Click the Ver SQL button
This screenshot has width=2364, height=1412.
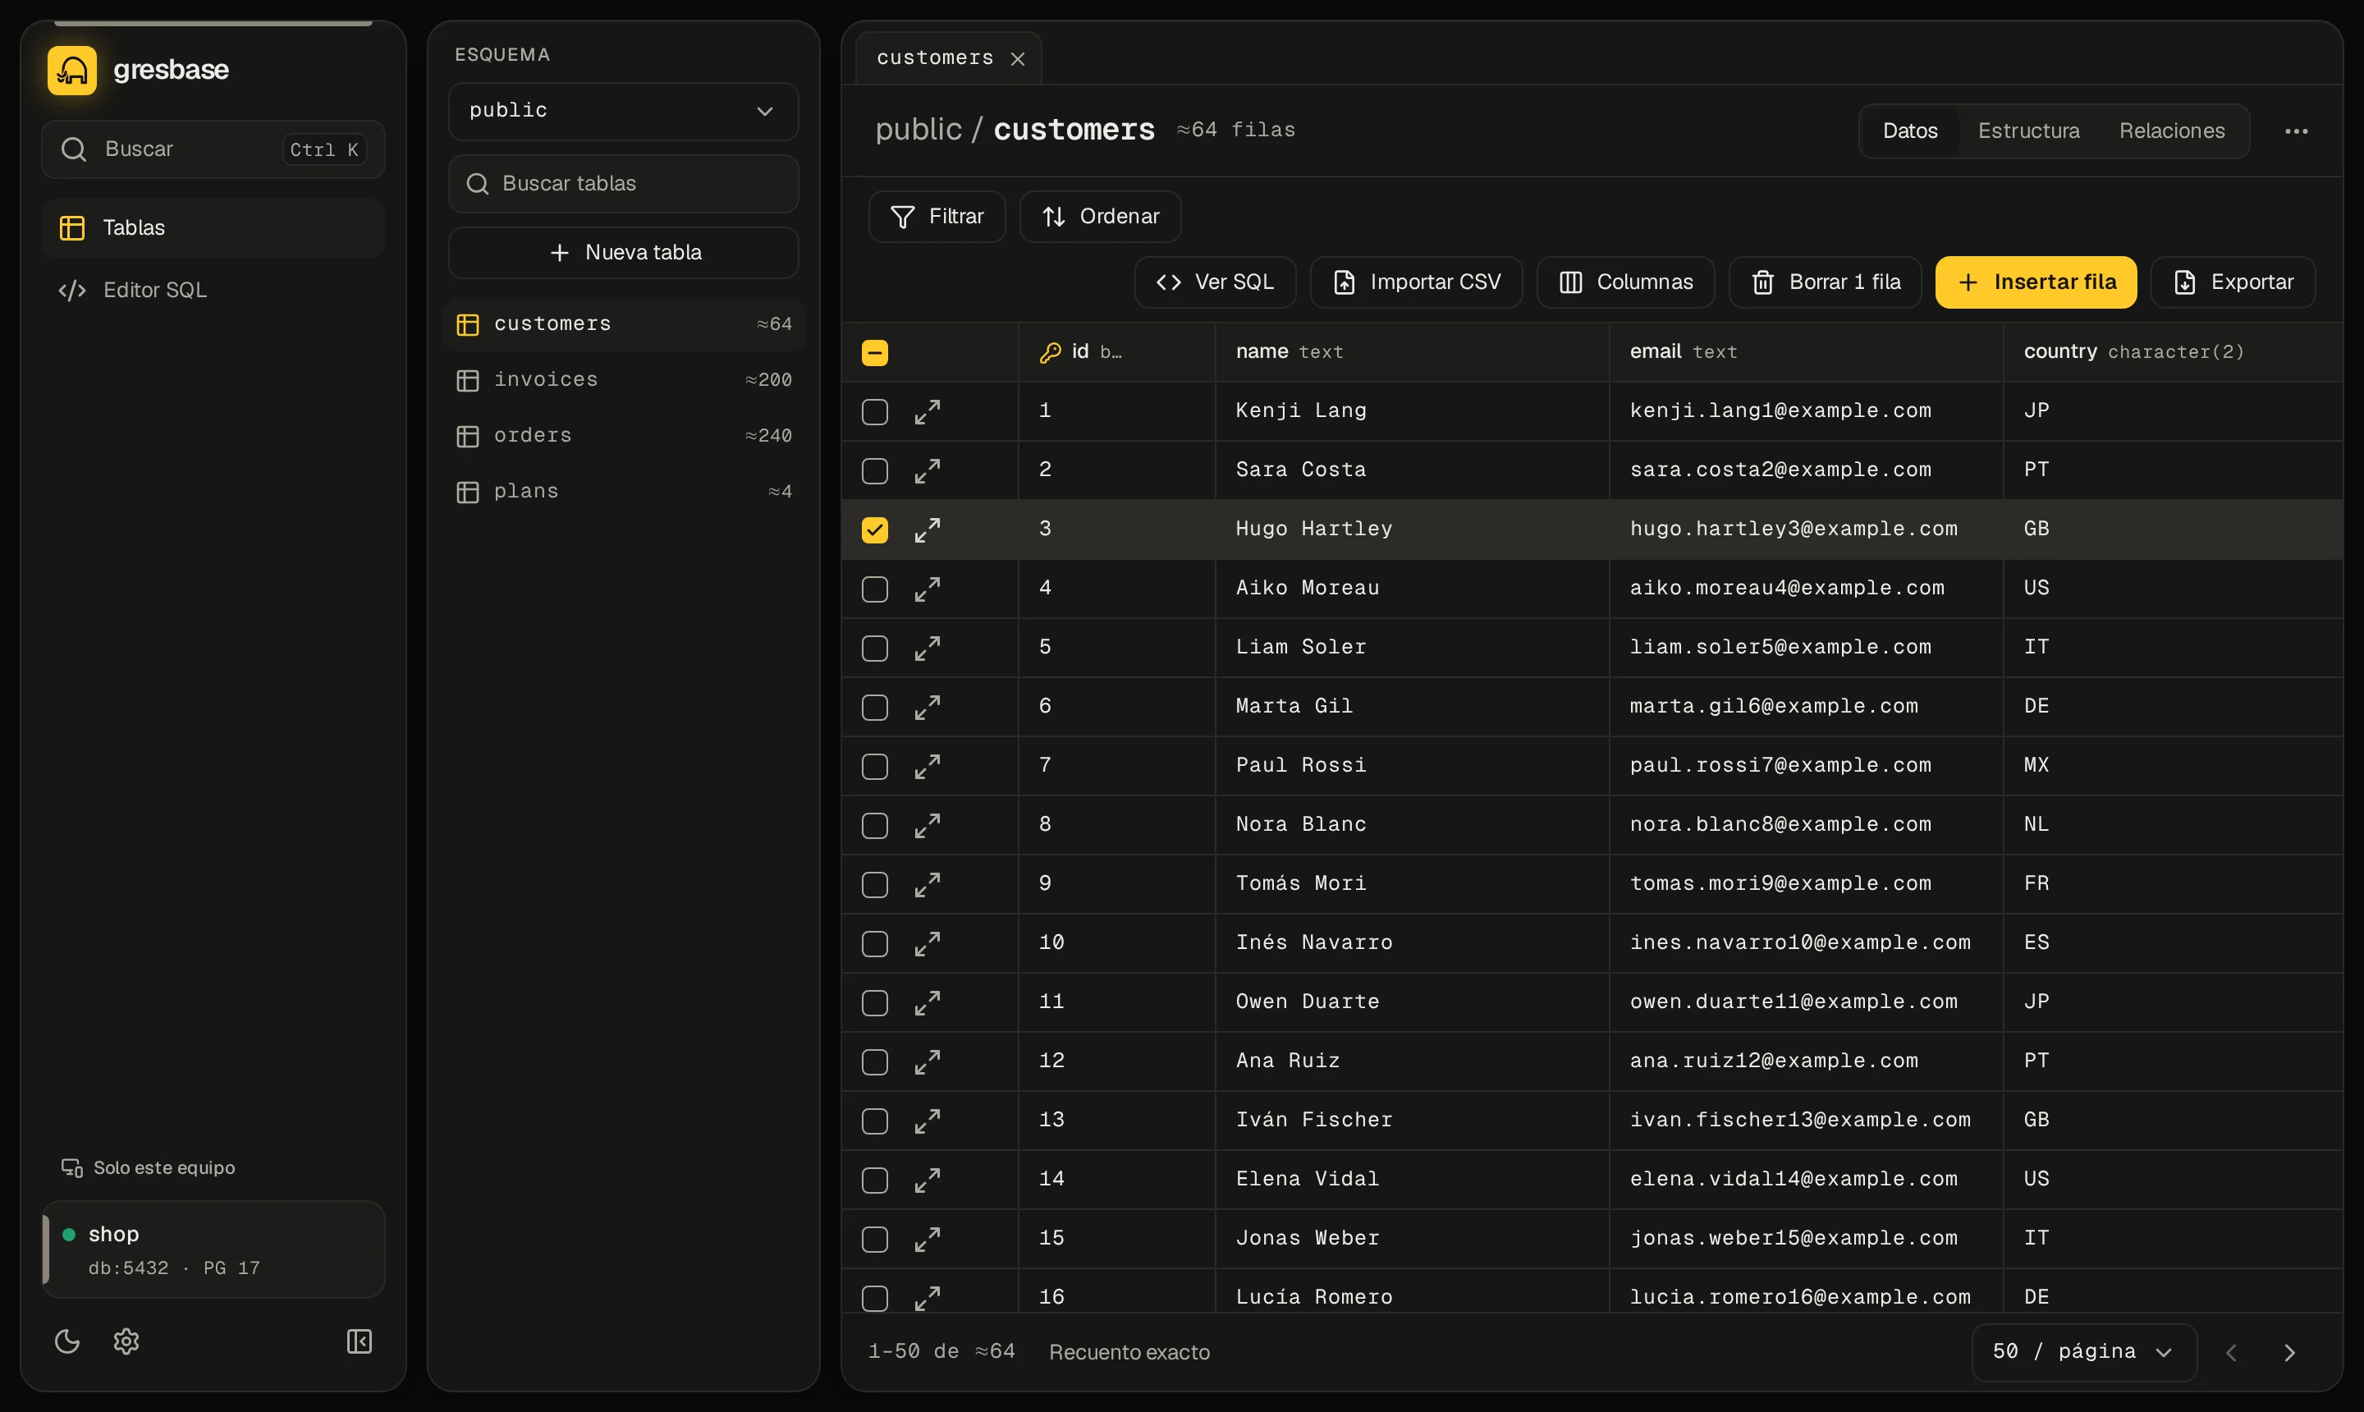[1215, 282]
